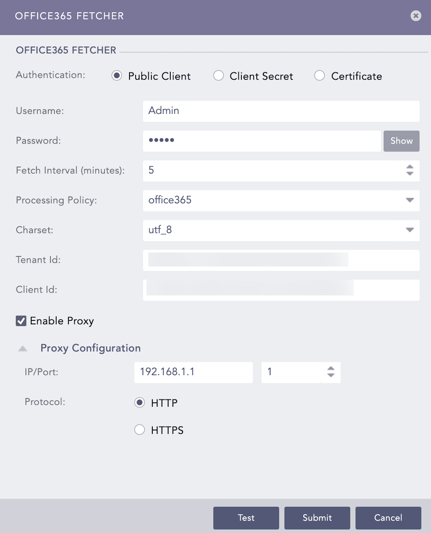Choose HTTPS as the proxy protocol
Screen dimensions: 431x533
(140, 430)
